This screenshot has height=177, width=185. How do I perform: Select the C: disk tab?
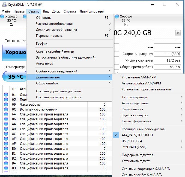(11, 20)
